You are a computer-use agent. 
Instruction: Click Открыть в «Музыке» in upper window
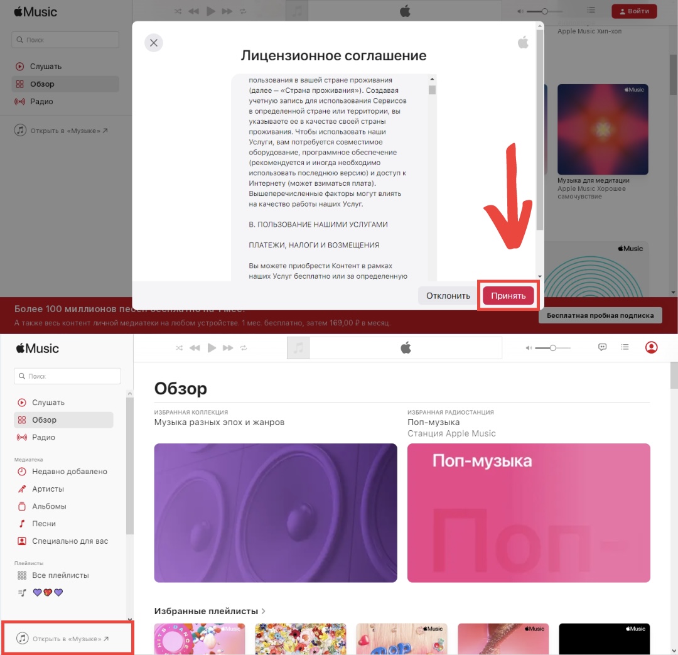61,131
